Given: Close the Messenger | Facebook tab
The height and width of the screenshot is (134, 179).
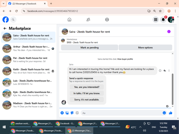Looking at the screenshot, I should point(45,4).
